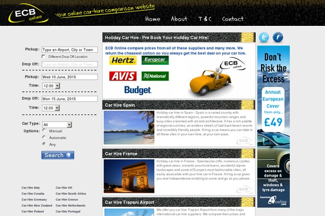Screen dimensions: 325x216
Task: Open the Car Hire Greece link
Action: tap(67, 200)
